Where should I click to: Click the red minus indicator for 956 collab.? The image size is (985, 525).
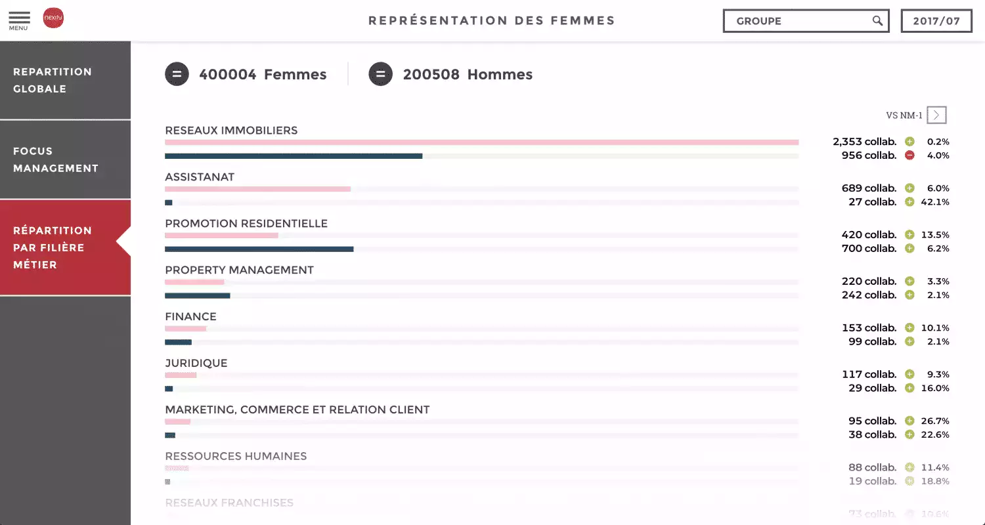[x=909, y=156]
